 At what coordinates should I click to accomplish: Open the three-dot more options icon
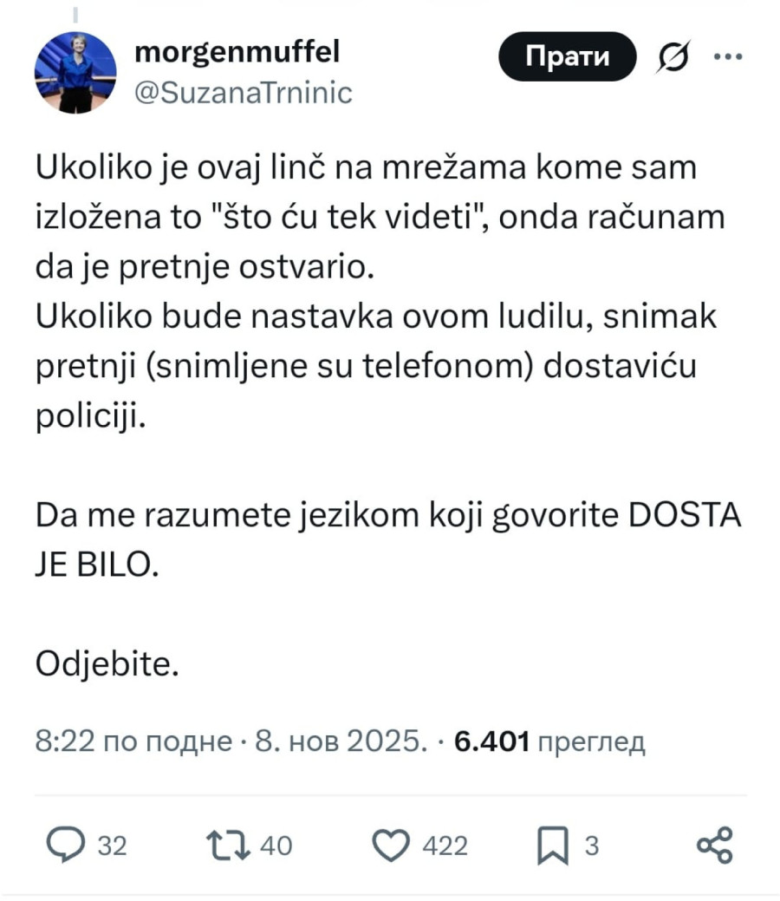pyautogui.click(x=729, y=56)
